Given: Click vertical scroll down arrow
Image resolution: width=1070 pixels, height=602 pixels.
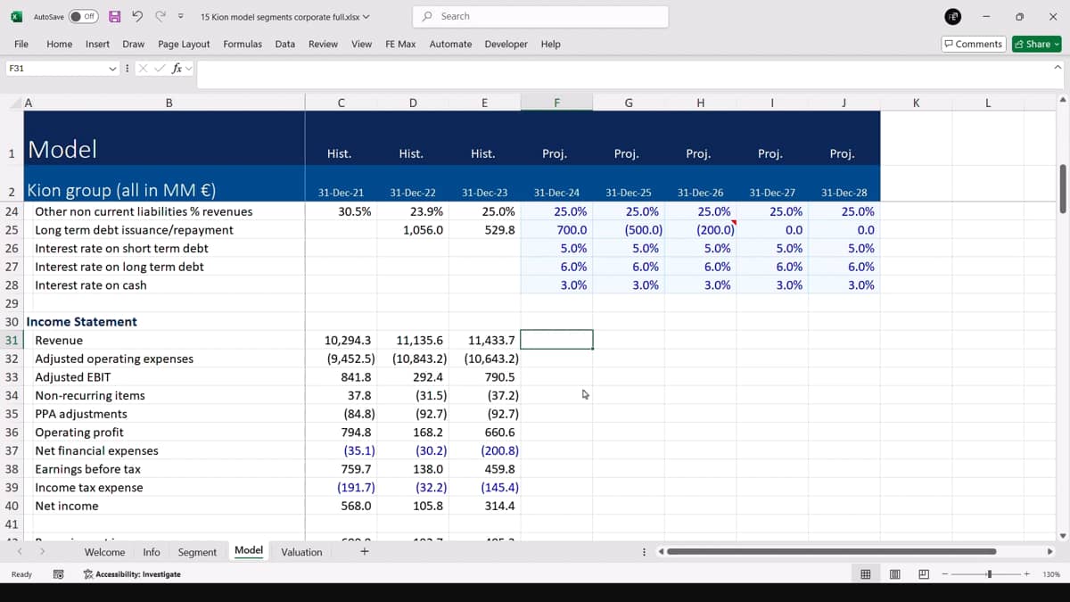Looking at the screenshot, I should point(1062,535).
